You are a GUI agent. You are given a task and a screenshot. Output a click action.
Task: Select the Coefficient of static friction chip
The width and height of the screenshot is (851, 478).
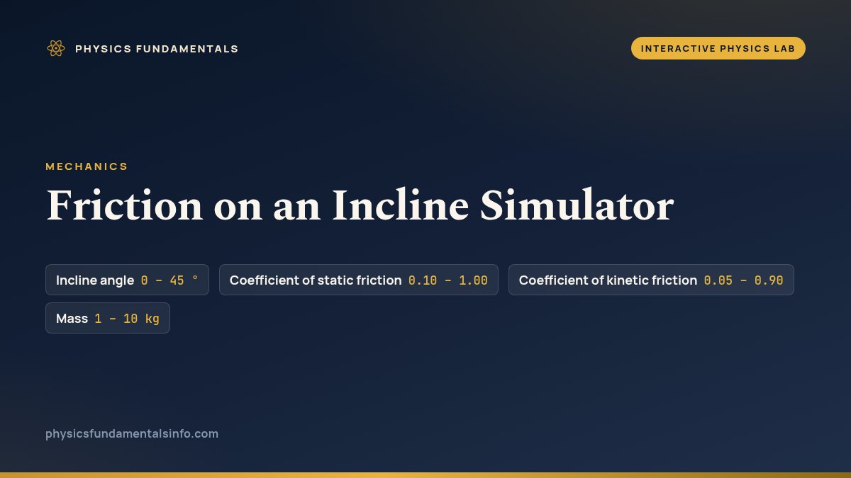pyautogui.click(x=359, y=280)
